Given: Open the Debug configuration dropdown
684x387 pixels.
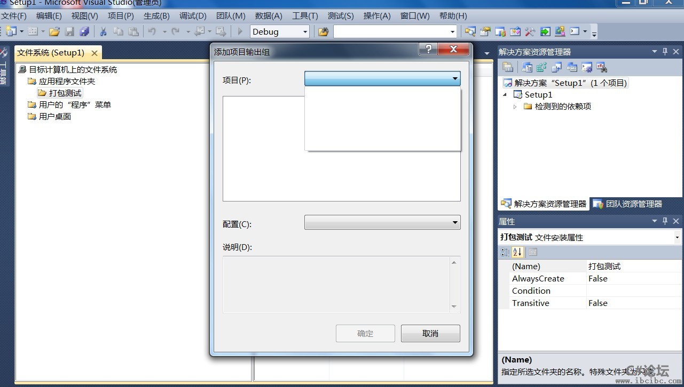Looking at the screenshot, I should pos(280,31).
